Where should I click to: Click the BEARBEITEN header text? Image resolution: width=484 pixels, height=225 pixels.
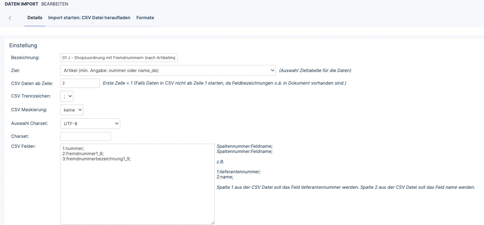pos(55,4)
